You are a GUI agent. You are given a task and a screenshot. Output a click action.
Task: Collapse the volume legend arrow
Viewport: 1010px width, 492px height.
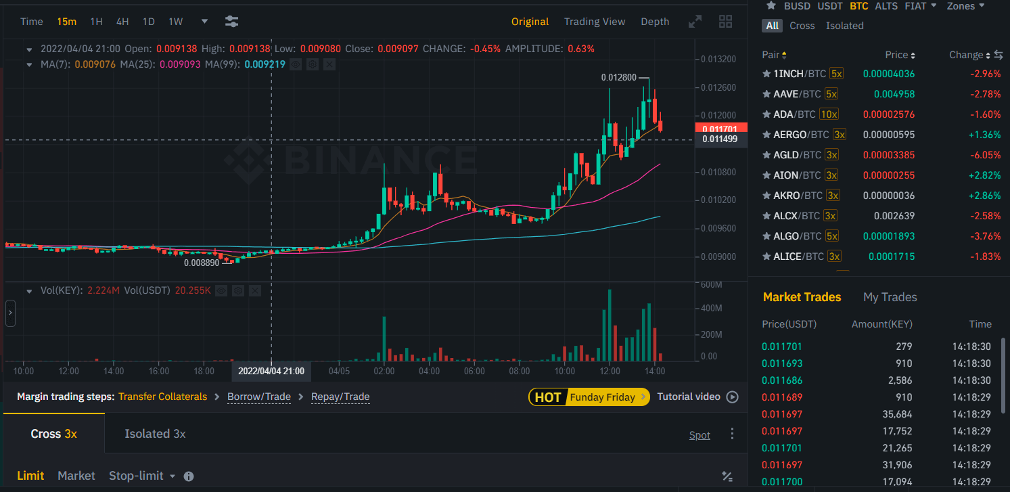click(x=29, y=290)
